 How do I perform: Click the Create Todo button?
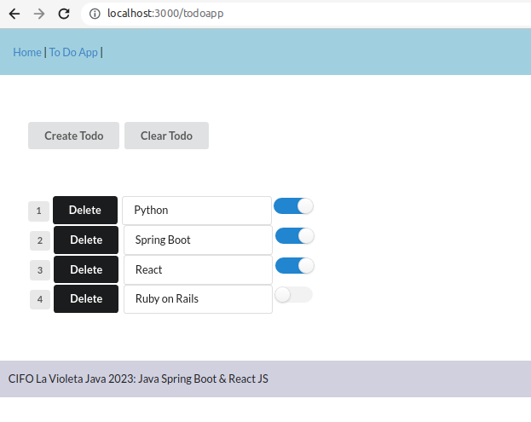pos(74,136)
